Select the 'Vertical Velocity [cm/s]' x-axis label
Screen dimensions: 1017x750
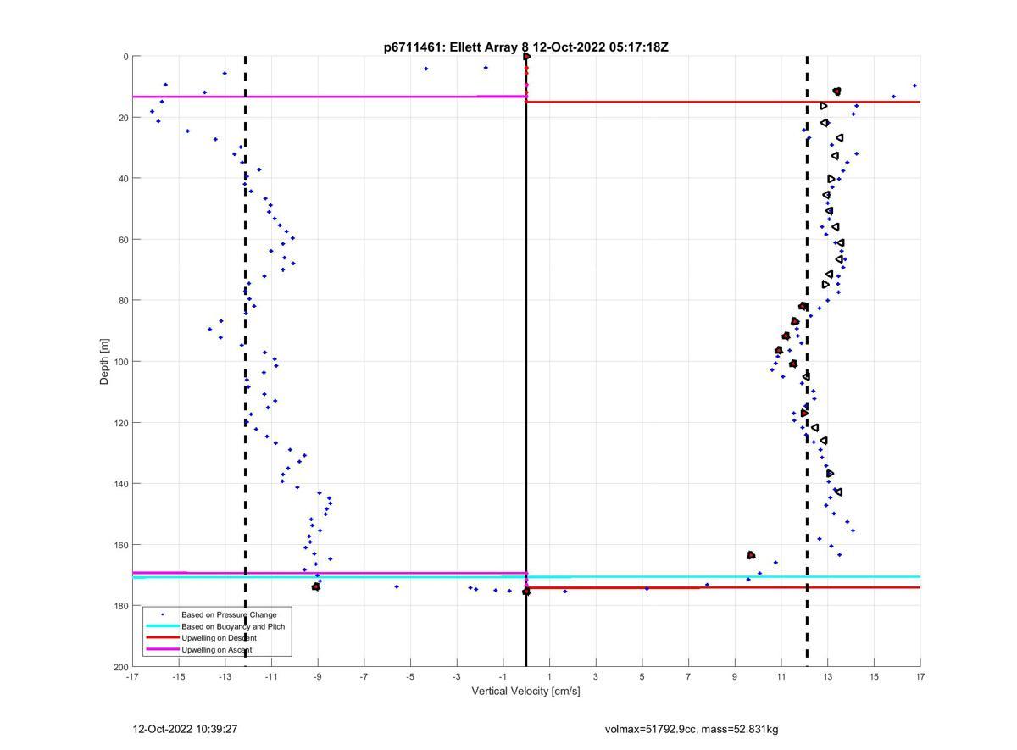point(525,691)
